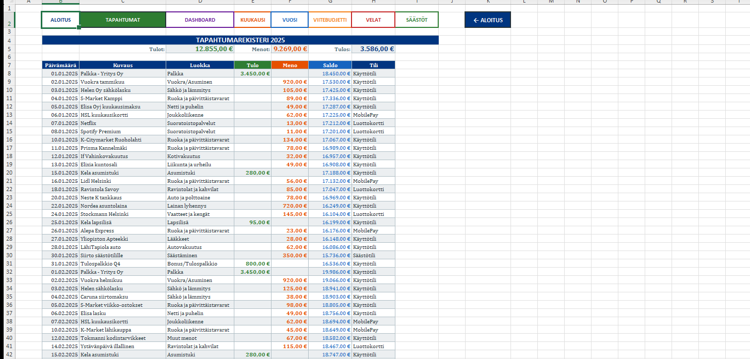Select the Kotivakuutus category cell
The width and height of the screenshot is (750, 359).
(x=200, y=156)
